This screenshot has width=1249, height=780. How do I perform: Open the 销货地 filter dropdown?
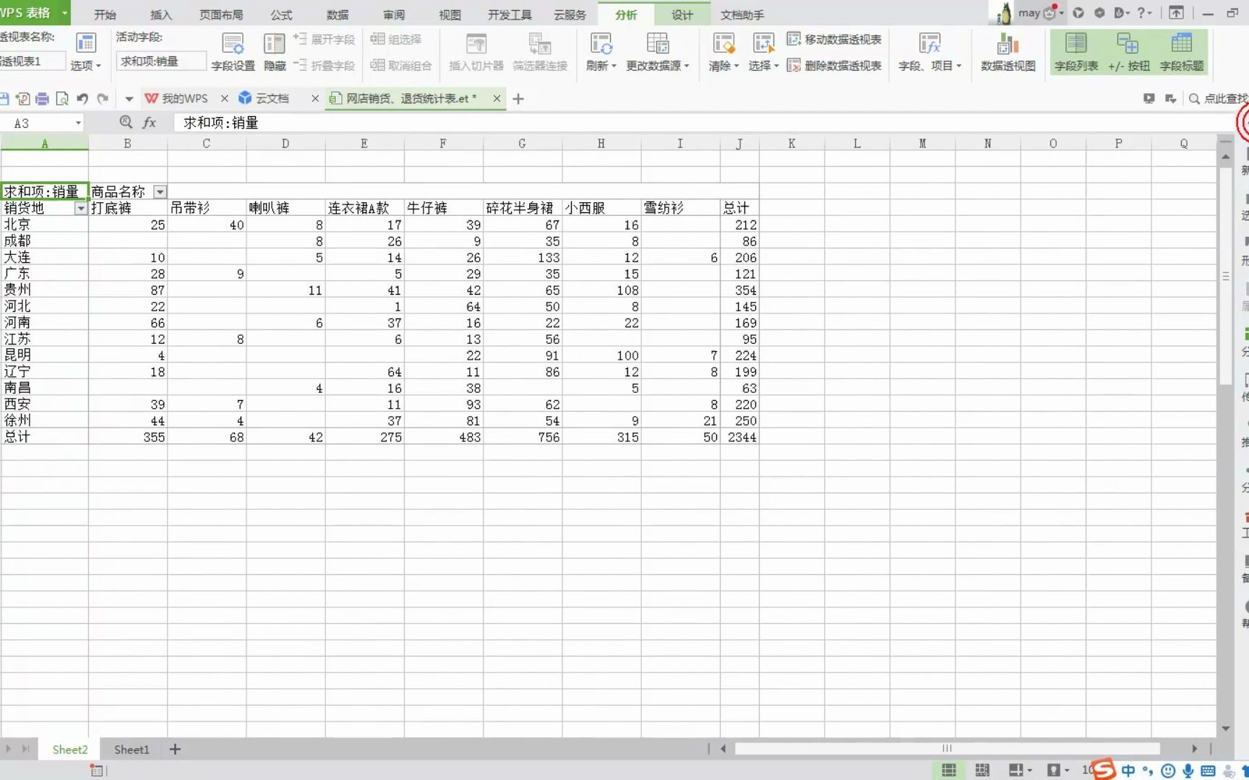pyautogui.click(x=81, y=208)
